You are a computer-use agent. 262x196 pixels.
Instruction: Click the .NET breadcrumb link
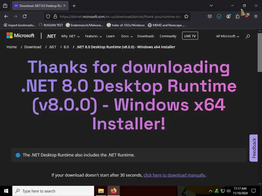click(x=52, y=47)
